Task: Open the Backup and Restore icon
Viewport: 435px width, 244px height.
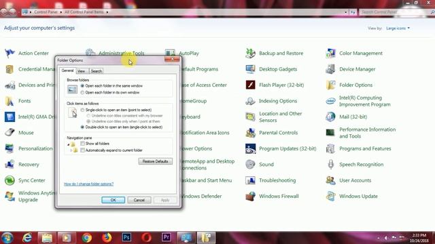Action: [250, 53]
